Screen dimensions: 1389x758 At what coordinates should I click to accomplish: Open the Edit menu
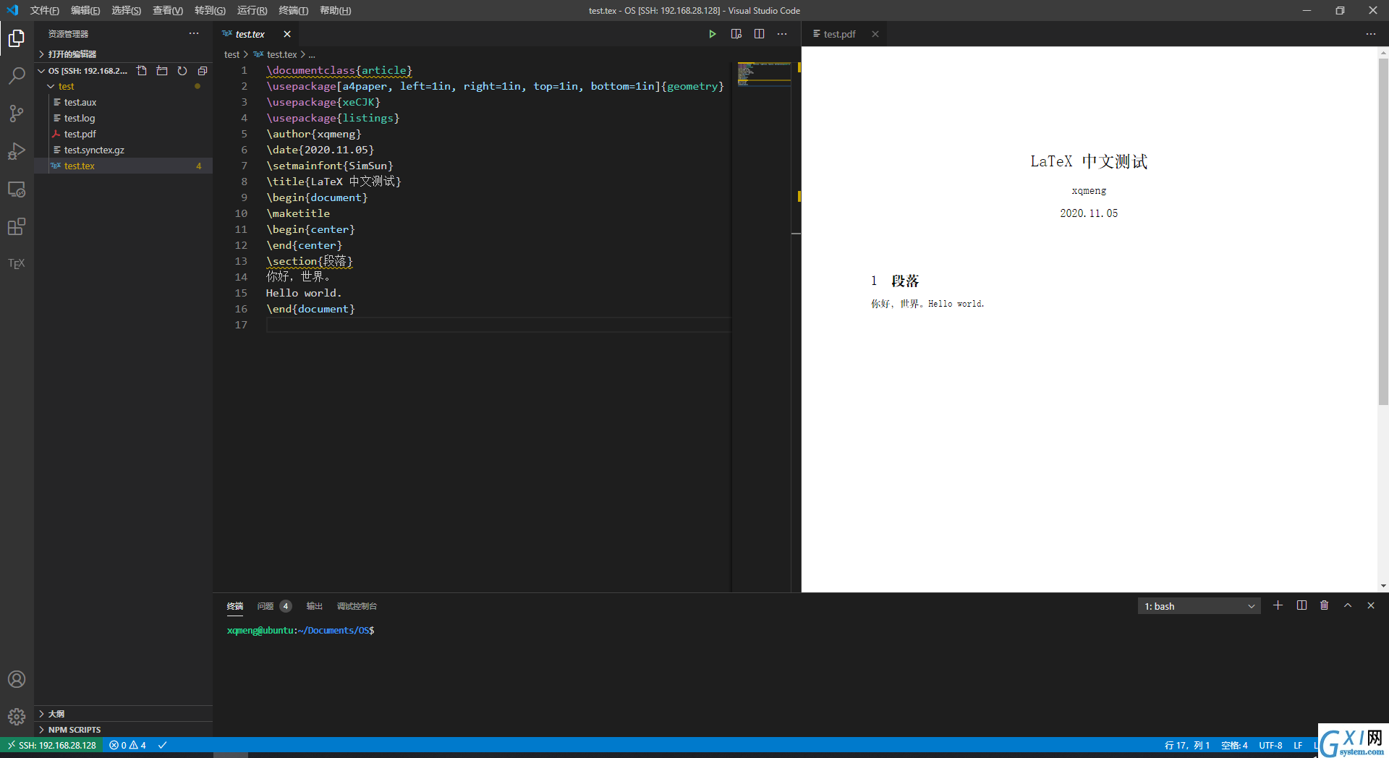pos(85,10)
